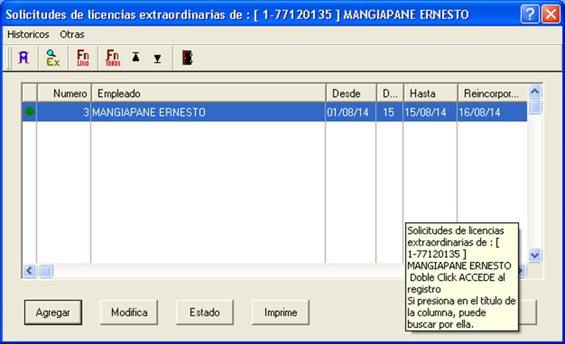Click the Ex search magnifier toolbar icon
Viewport: 565px width, 344px height.
click(53, 58)
